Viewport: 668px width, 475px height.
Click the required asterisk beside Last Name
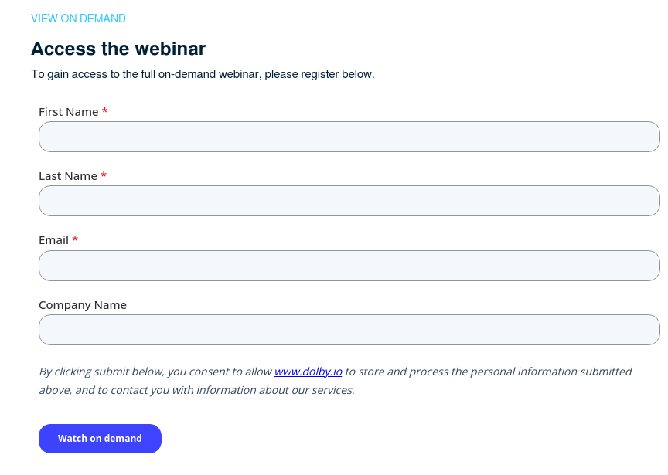coord(104,175)
